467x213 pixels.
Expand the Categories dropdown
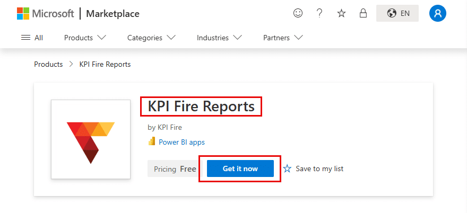pos(151,38)
